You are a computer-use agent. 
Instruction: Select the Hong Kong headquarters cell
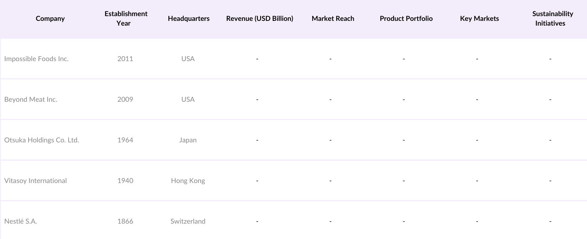(188, 181)
